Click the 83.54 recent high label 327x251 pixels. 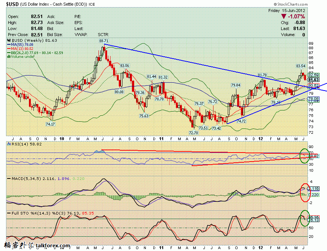point(301,66)
